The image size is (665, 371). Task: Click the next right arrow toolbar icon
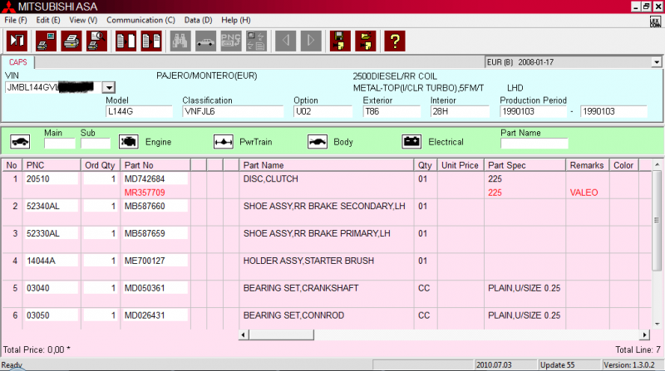311,41
